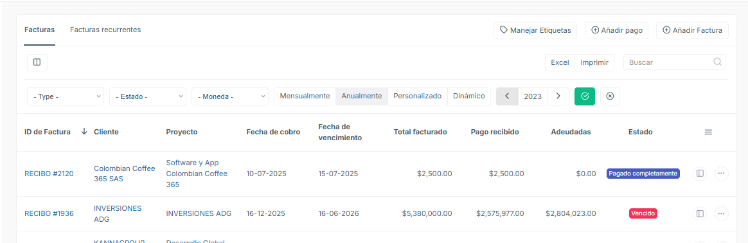Sort by Proyecto column header
The image size is (748, 243).
coord(182,132)
